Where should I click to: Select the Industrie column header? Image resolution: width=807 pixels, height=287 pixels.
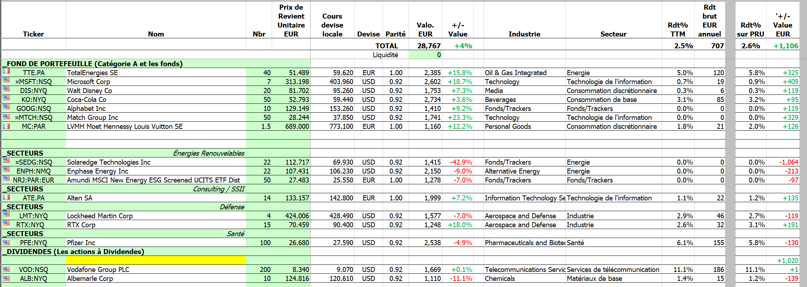524,34
